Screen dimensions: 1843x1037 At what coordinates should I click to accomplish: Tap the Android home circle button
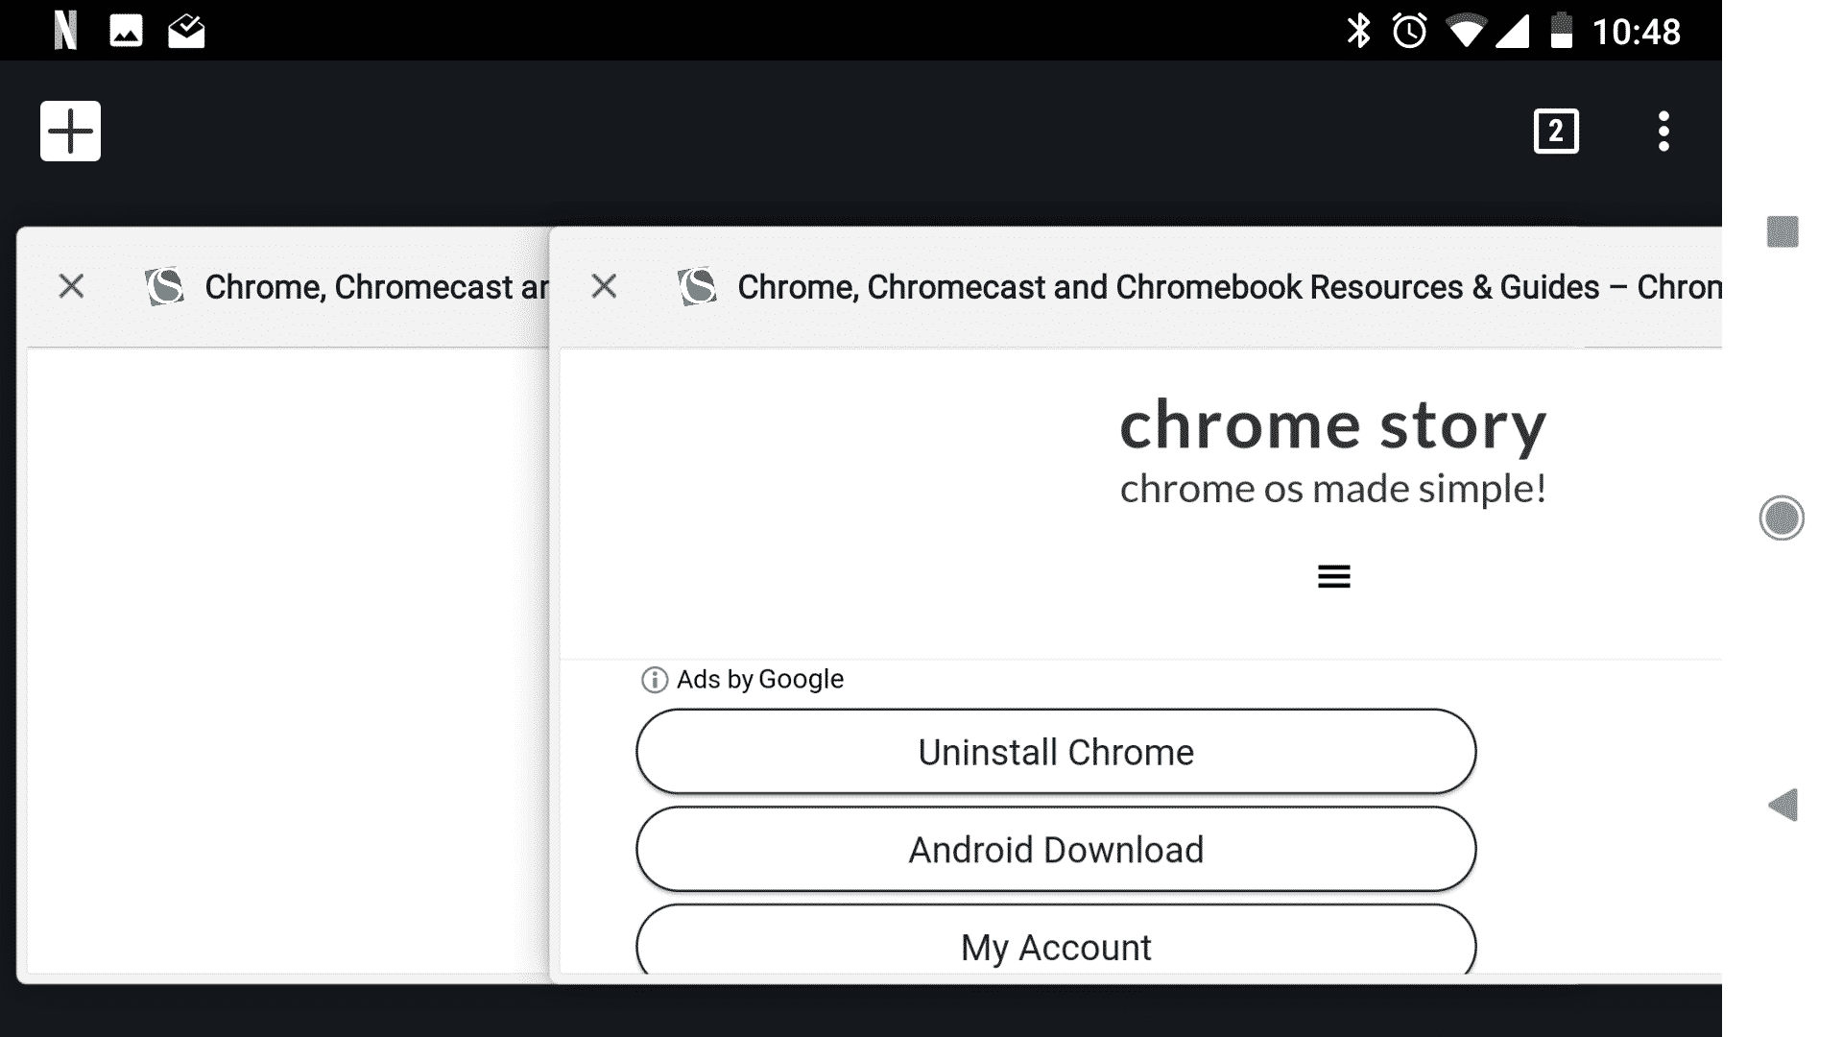click(x=1782, y=518)
